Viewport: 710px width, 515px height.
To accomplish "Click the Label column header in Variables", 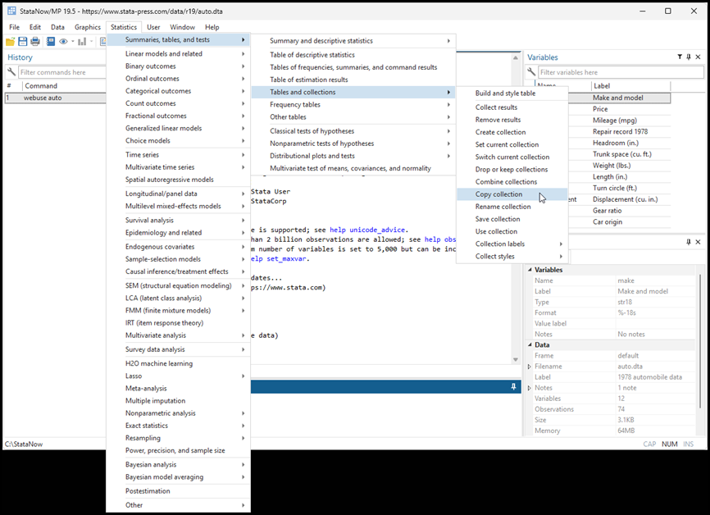I will 630,86.
